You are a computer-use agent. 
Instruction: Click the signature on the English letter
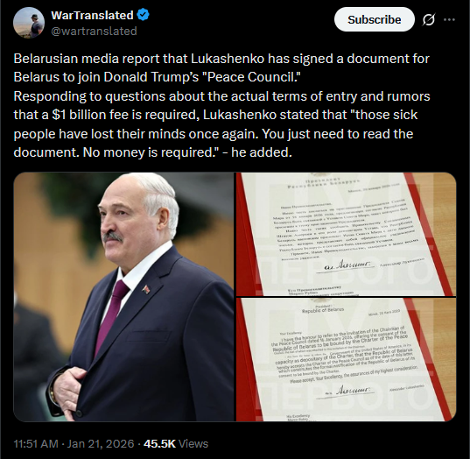(x=349, y=391)
